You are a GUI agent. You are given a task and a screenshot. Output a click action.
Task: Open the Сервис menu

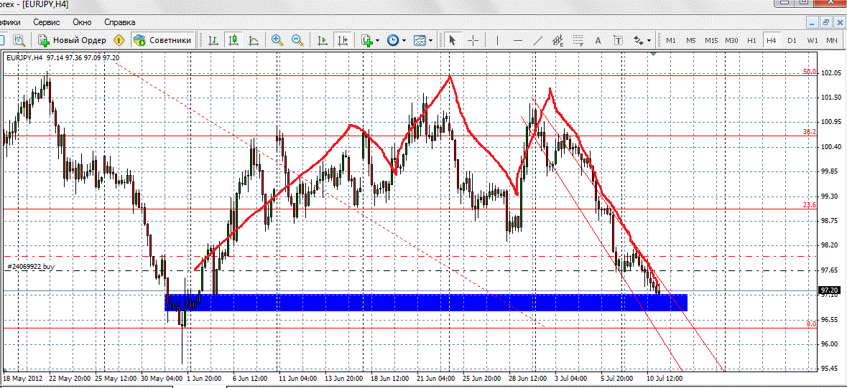(47, 22)
